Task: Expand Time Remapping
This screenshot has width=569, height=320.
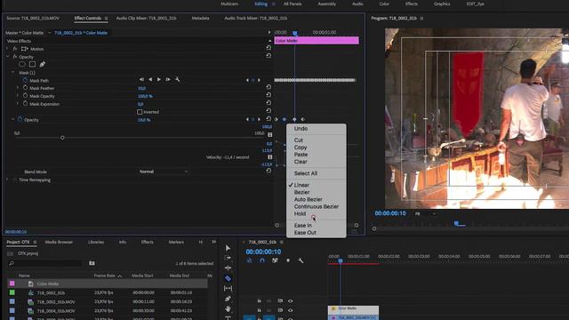Action: (7, 180)
